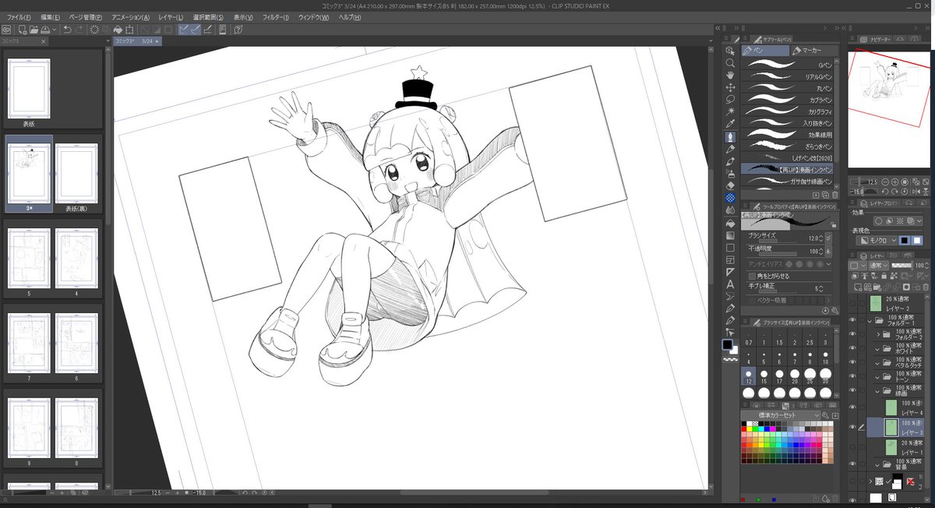The image size is (935, 508).
Task: Click the Undo arrow in command bar
Action: 67,30
